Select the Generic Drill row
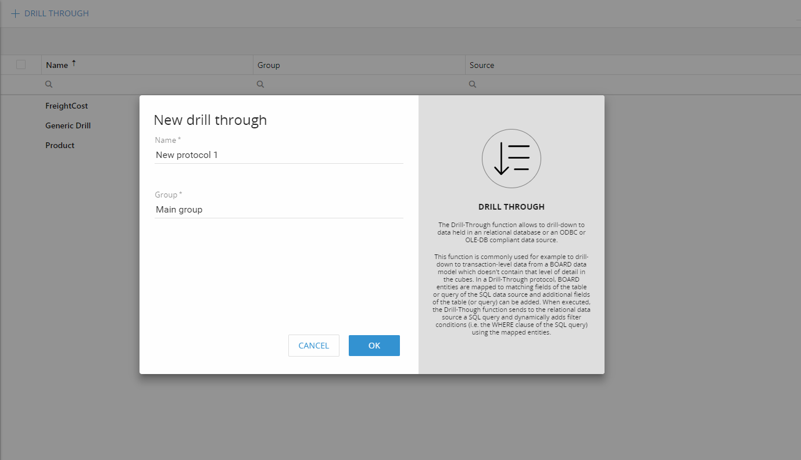801x460 pixels. [68, 125]
